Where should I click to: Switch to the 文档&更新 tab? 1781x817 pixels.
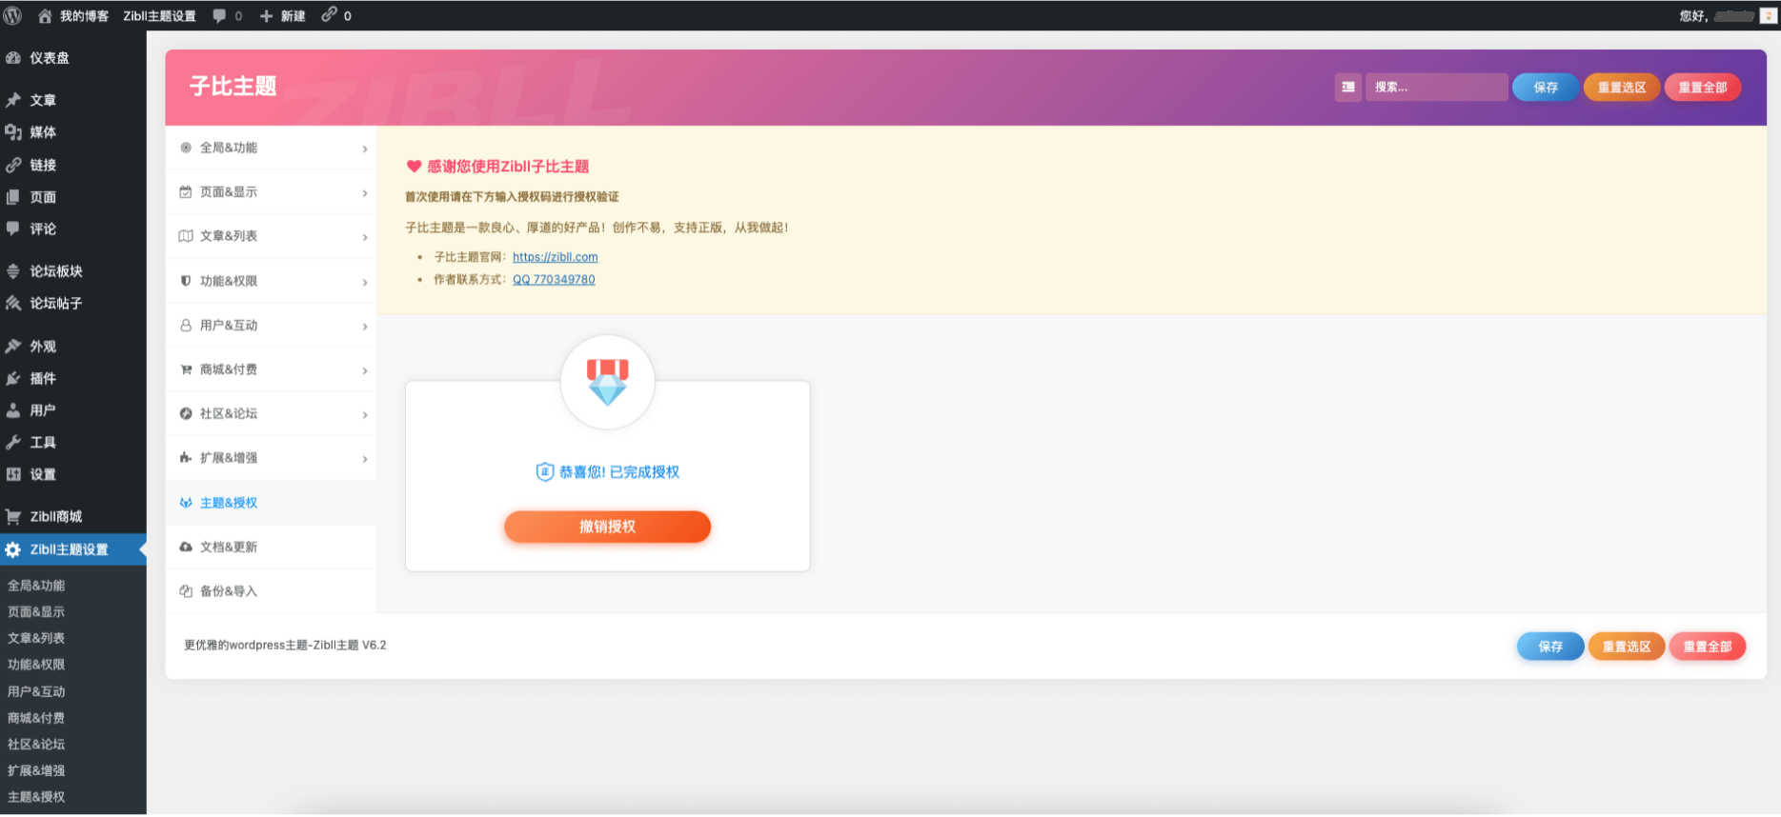point(229,548)
